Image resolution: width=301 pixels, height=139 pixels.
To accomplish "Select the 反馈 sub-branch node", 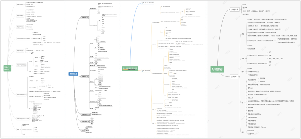I will click(243, 59).
